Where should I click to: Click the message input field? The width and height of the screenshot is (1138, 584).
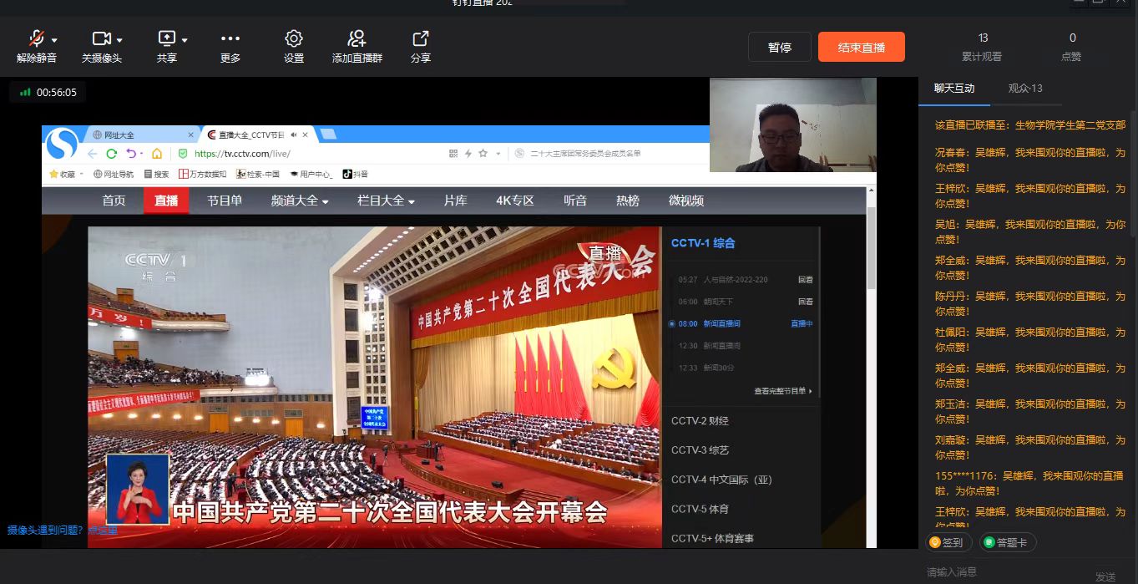pos(1002,572)
